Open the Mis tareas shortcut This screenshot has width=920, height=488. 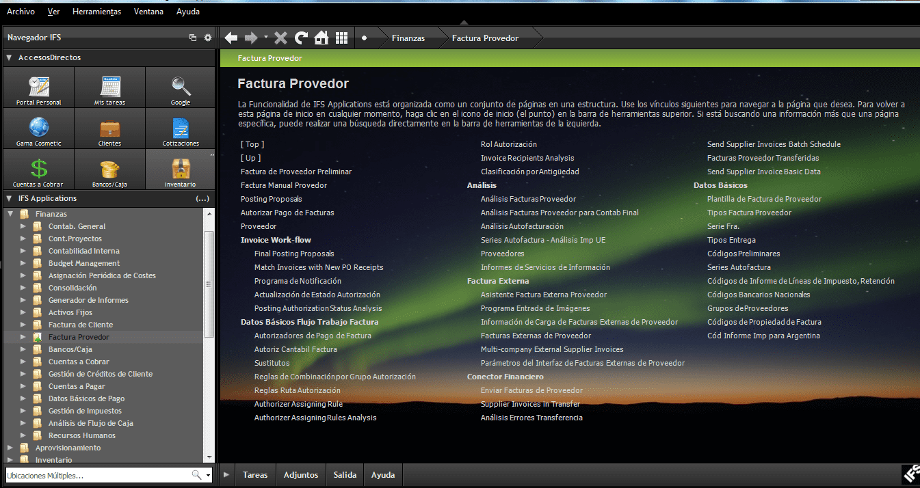(109, 90)
